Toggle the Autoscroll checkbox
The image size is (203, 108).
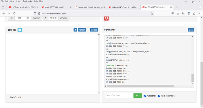pyautogui.click(x=145, y=96)
